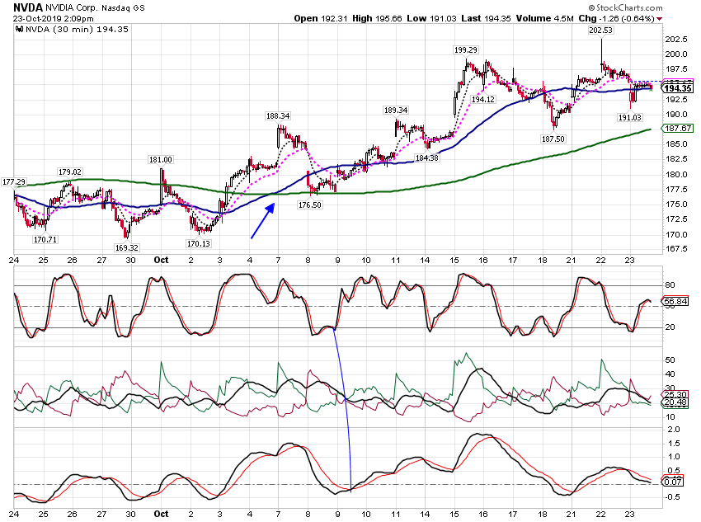The image size is (701, 522).
Task: Click the 23-Oct-2019 2:09pm timestamp
Action: [x=54, y=19]
